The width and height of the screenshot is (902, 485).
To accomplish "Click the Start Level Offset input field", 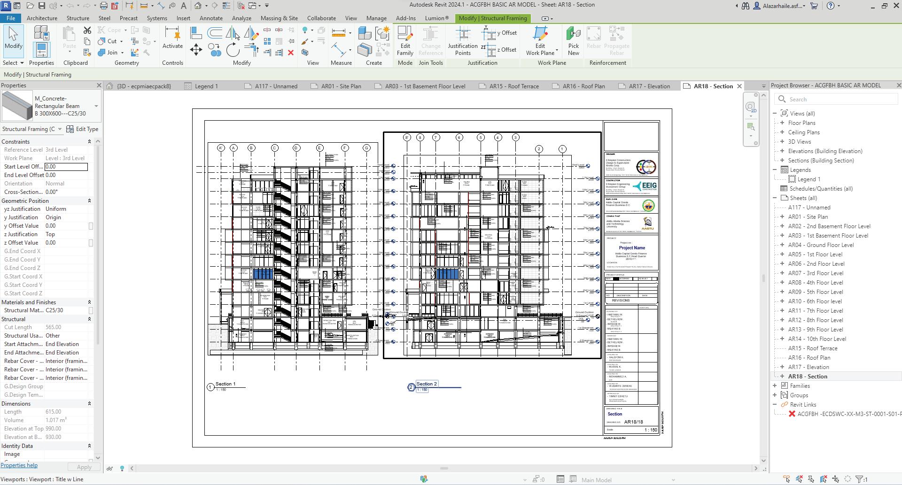I will pyautogui.click(x=66, y=167).
